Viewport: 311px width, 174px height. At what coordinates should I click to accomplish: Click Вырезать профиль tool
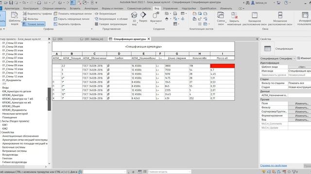click(x=67, y=24)
